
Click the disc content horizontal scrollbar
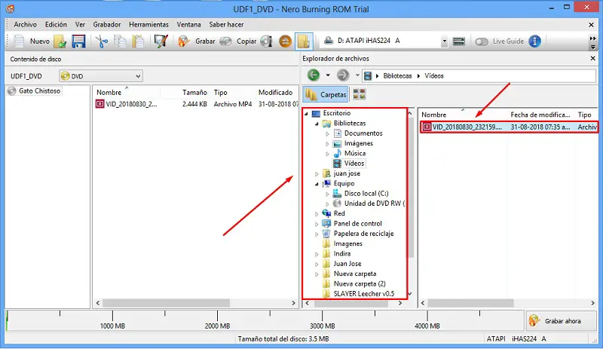166,303
